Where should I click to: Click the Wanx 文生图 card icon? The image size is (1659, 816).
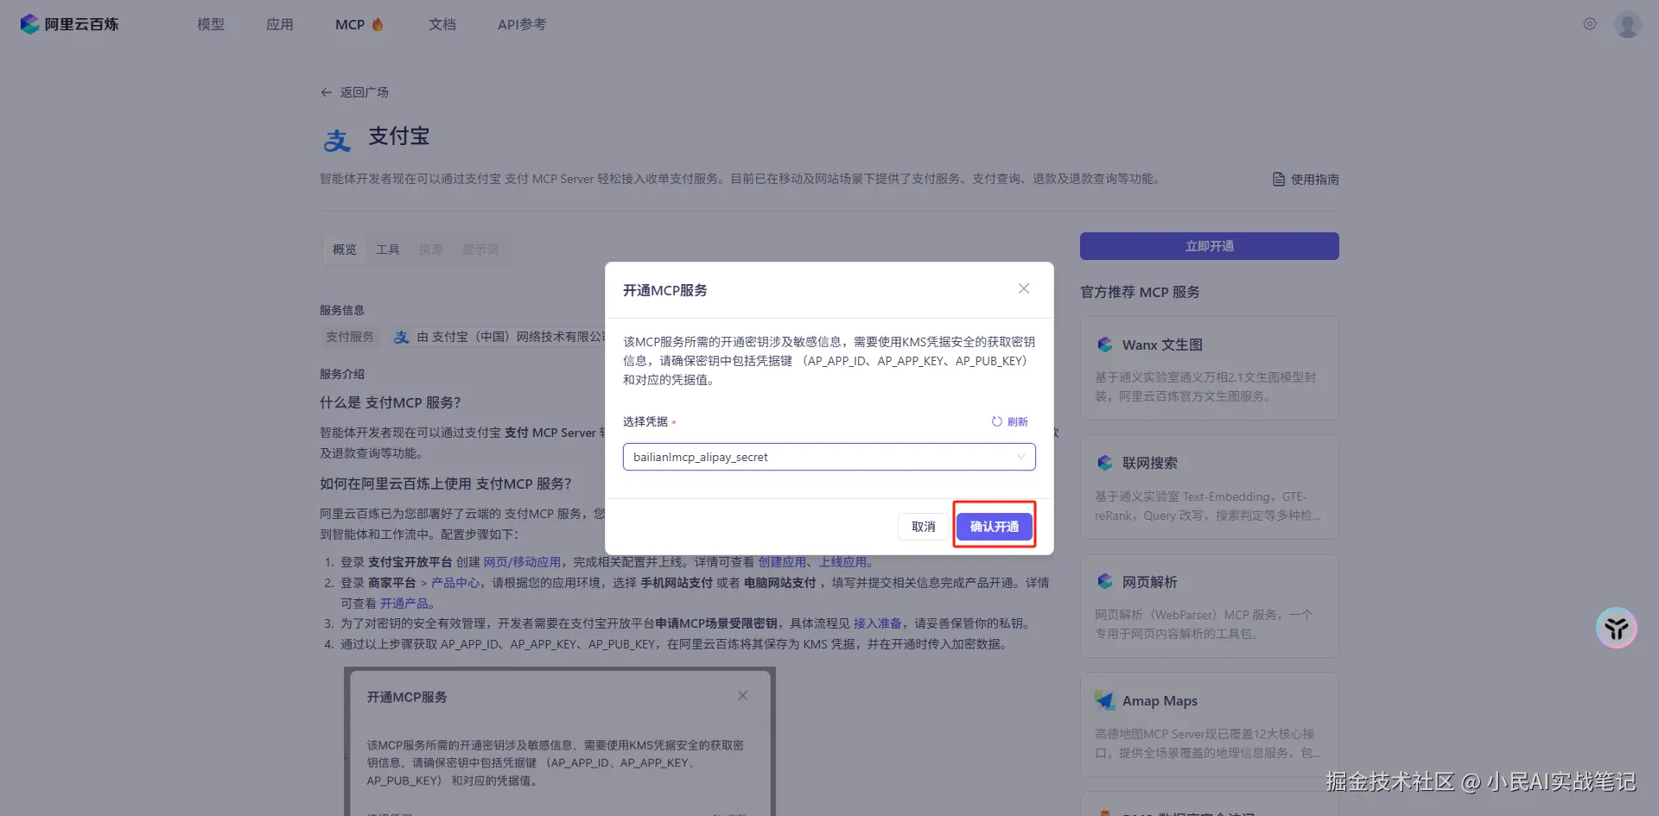[1105, 345]
